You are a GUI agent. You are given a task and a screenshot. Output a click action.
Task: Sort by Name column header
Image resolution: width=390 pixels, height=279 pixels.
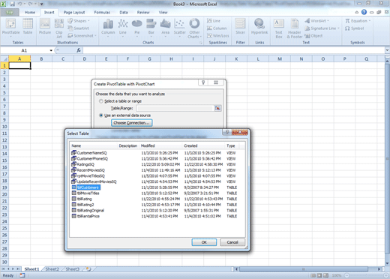point(76,145)
